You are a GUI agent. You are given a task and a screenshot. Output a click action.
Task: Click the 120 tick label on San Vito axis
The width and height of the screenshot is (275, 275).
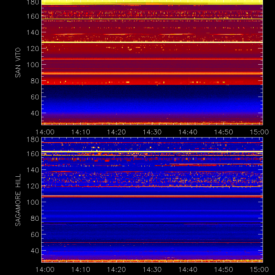(33, 48)
